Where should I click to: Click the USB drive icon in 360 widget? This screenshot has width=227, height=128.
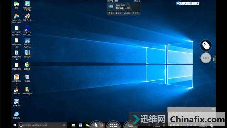point(111,6)
